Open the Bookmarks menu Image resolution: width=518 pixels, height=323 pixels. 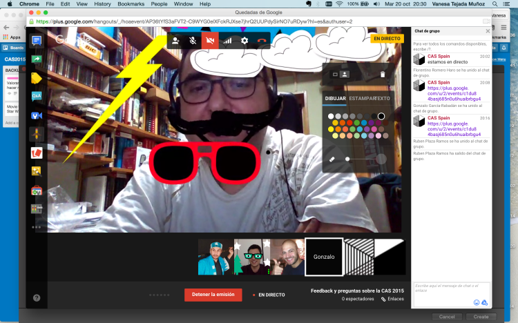pyautogui.click(x=131, y=4)
